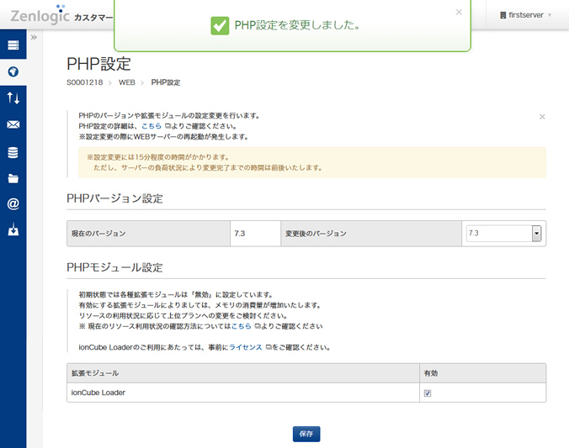The width and height of the screenshot is (569, 448).
Task: Open the こちら link for resource usage
Action: (x=242, y=326)
